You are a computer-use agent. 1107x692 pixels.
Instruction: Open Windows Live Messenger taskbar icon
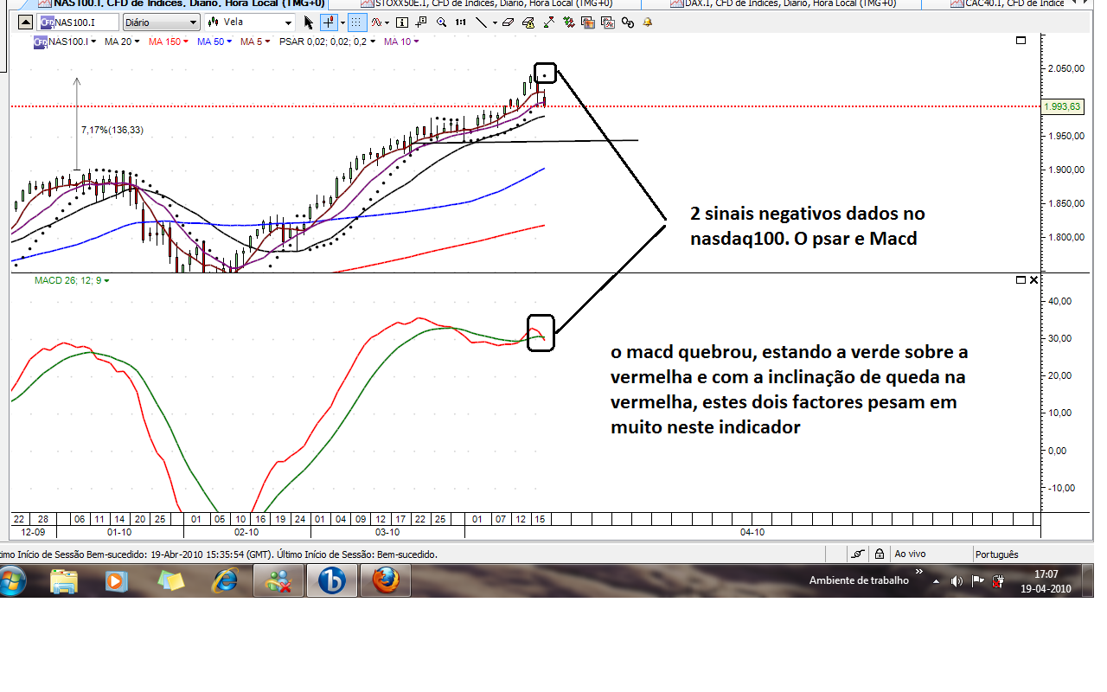click(278, 581)
